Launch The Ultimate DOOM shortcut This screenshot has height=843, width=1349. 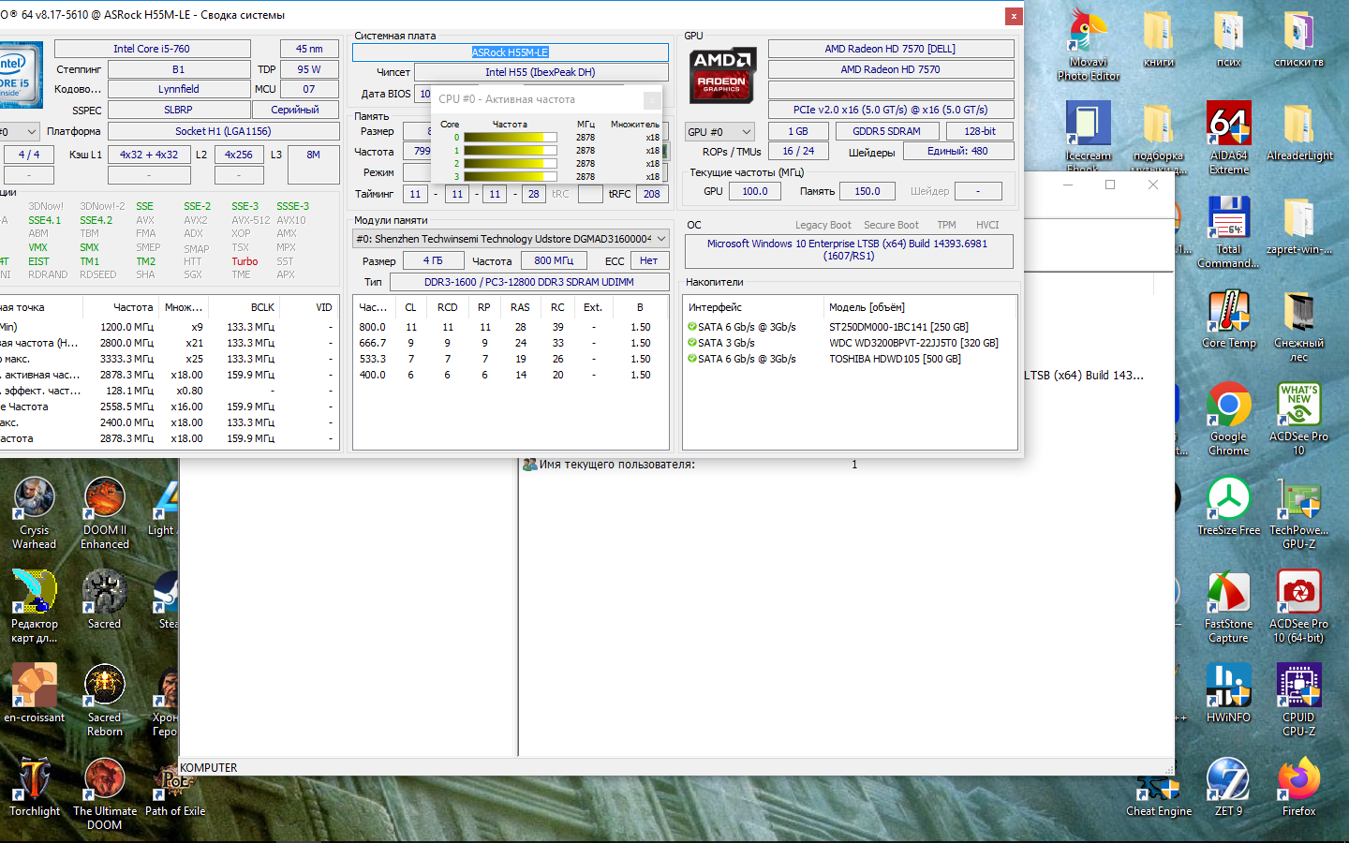105,793
